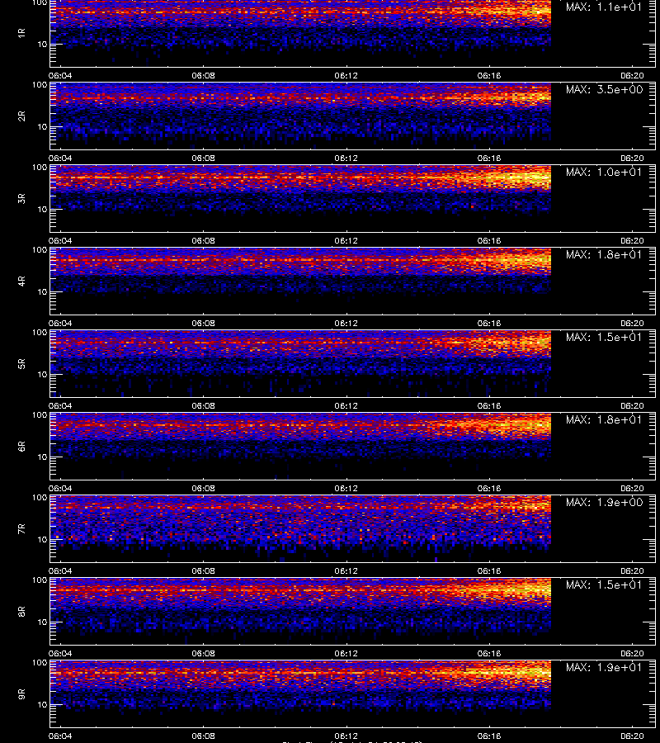Click the MAX: 1.1e+01 readout in panel 1R
660x743 pixels.
point(604,7)
